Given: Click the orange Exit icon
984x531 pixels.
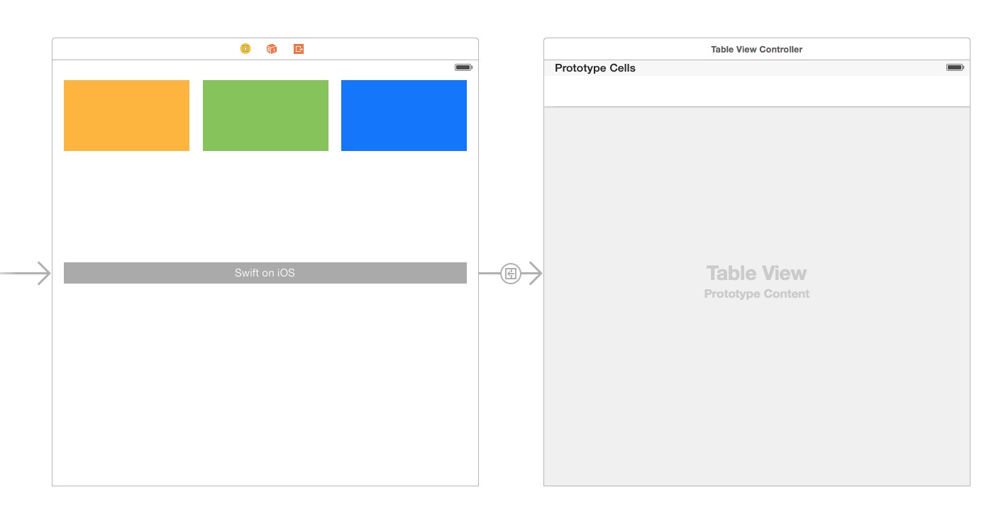Looking at the screenshot, I should [x=299, y=49].
